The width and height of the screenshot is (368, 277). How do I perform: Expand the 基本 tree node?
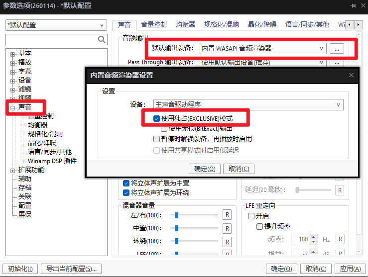tap(12, 54)
